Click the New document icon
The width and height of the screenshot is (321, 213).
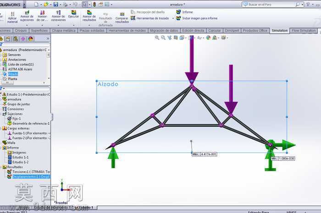coord(36,4)
